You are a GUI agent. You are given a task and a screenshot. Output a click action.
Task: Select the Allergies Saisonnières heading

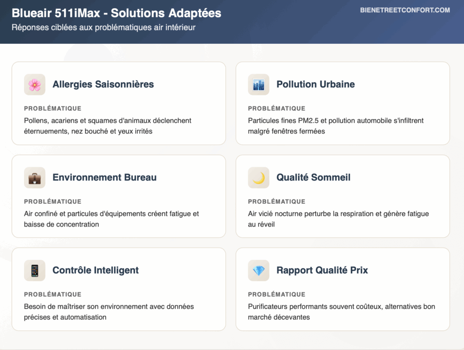[103, 84]
